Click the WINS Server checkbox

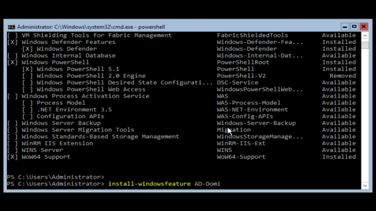[x=12, y=150]
